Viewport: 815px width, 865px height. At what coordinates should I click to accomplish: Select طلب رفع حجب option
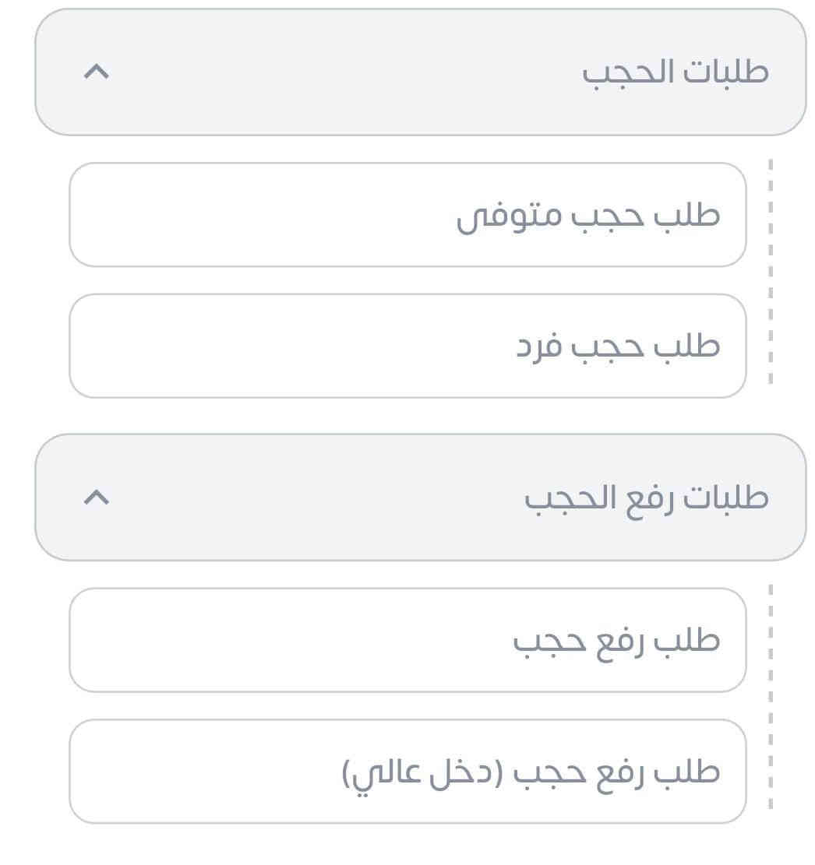(x=407, y=640)
